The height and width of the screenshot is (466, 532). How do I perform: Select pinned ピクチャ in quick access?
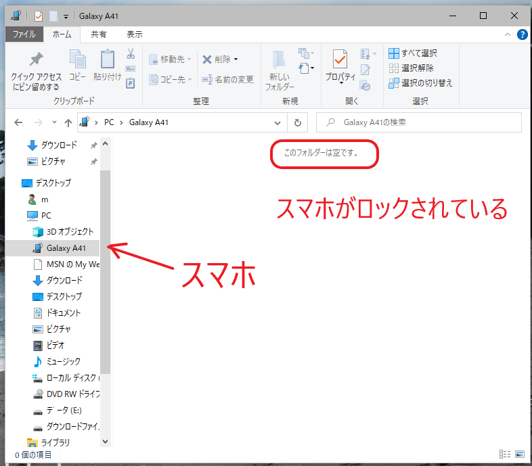pyautogui.click(x=46, y=162)
